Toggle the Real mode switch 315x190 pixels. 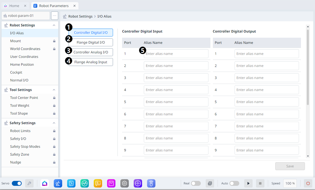click(196, 183)
